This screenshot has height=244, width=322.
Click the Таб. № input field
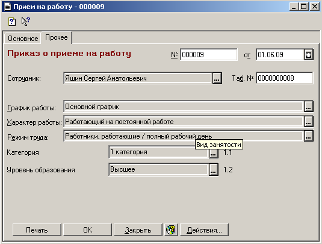coord(285,78)
